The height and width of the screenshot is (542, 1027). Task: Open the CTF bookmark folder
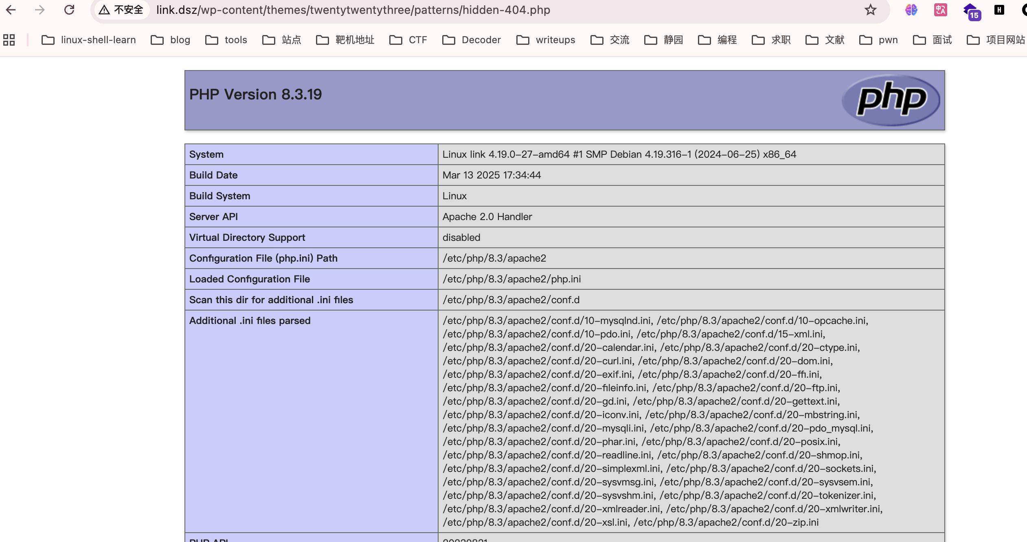tap(408, 40)
